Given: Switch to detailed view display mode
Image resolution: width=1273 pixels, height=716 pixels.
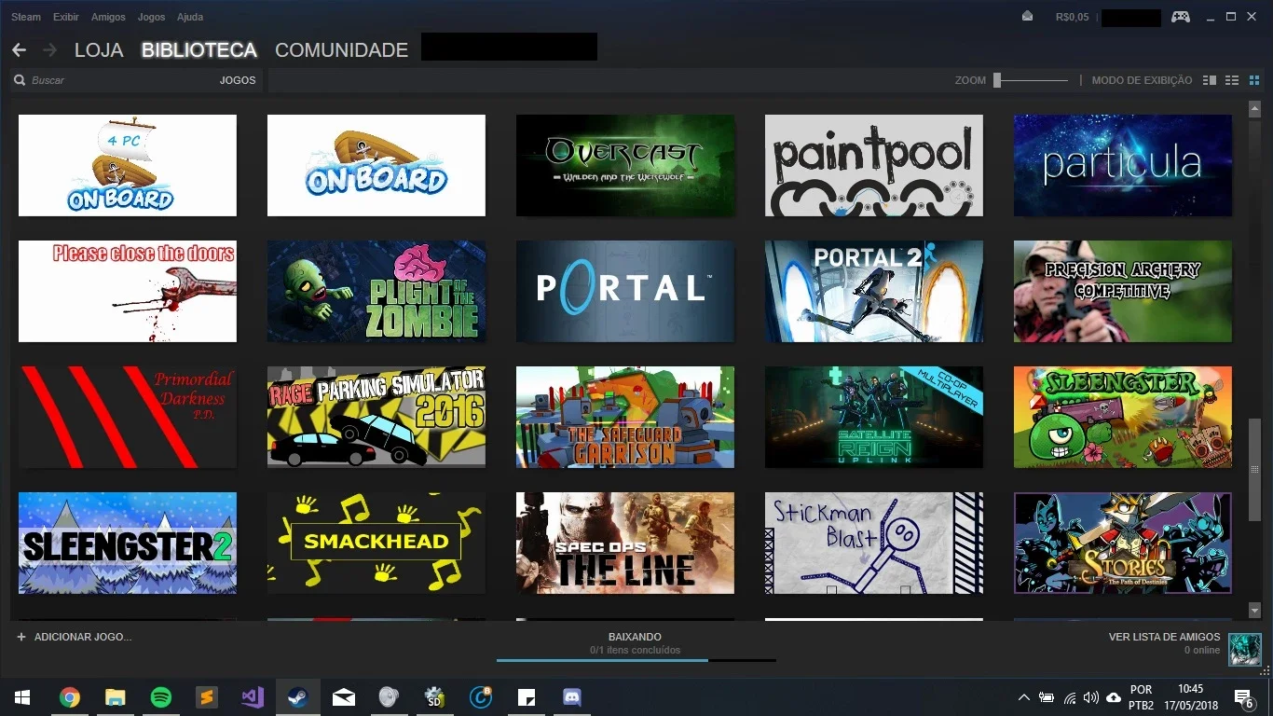Looking at the screenshot, I should pyautogui.click(x=1210, y=80).
